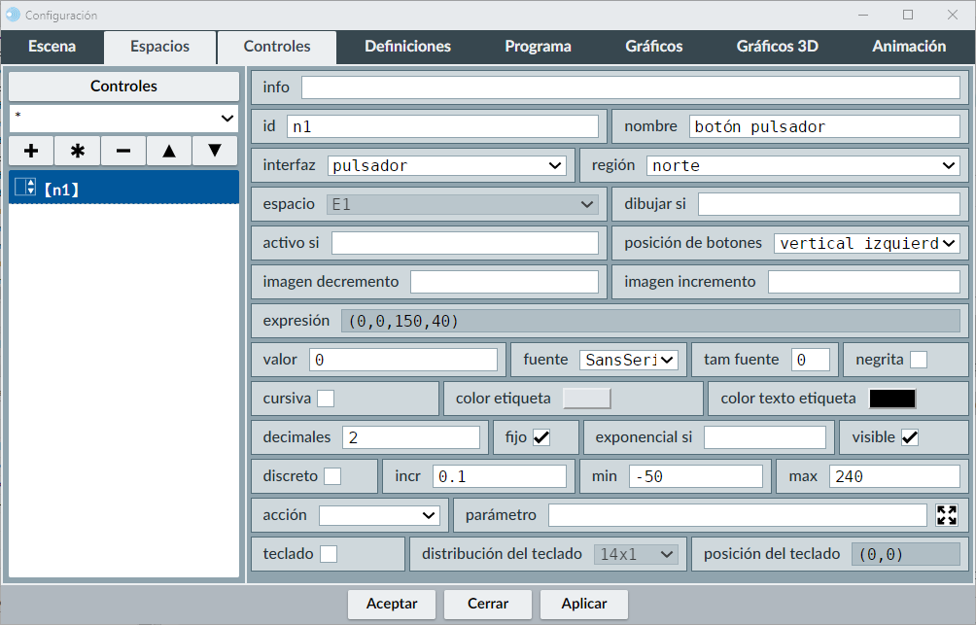This screenshot has width=976, height=625.
Task: Open the interfaz dropdown showing pulsador
Action: [x=447, y=165]
